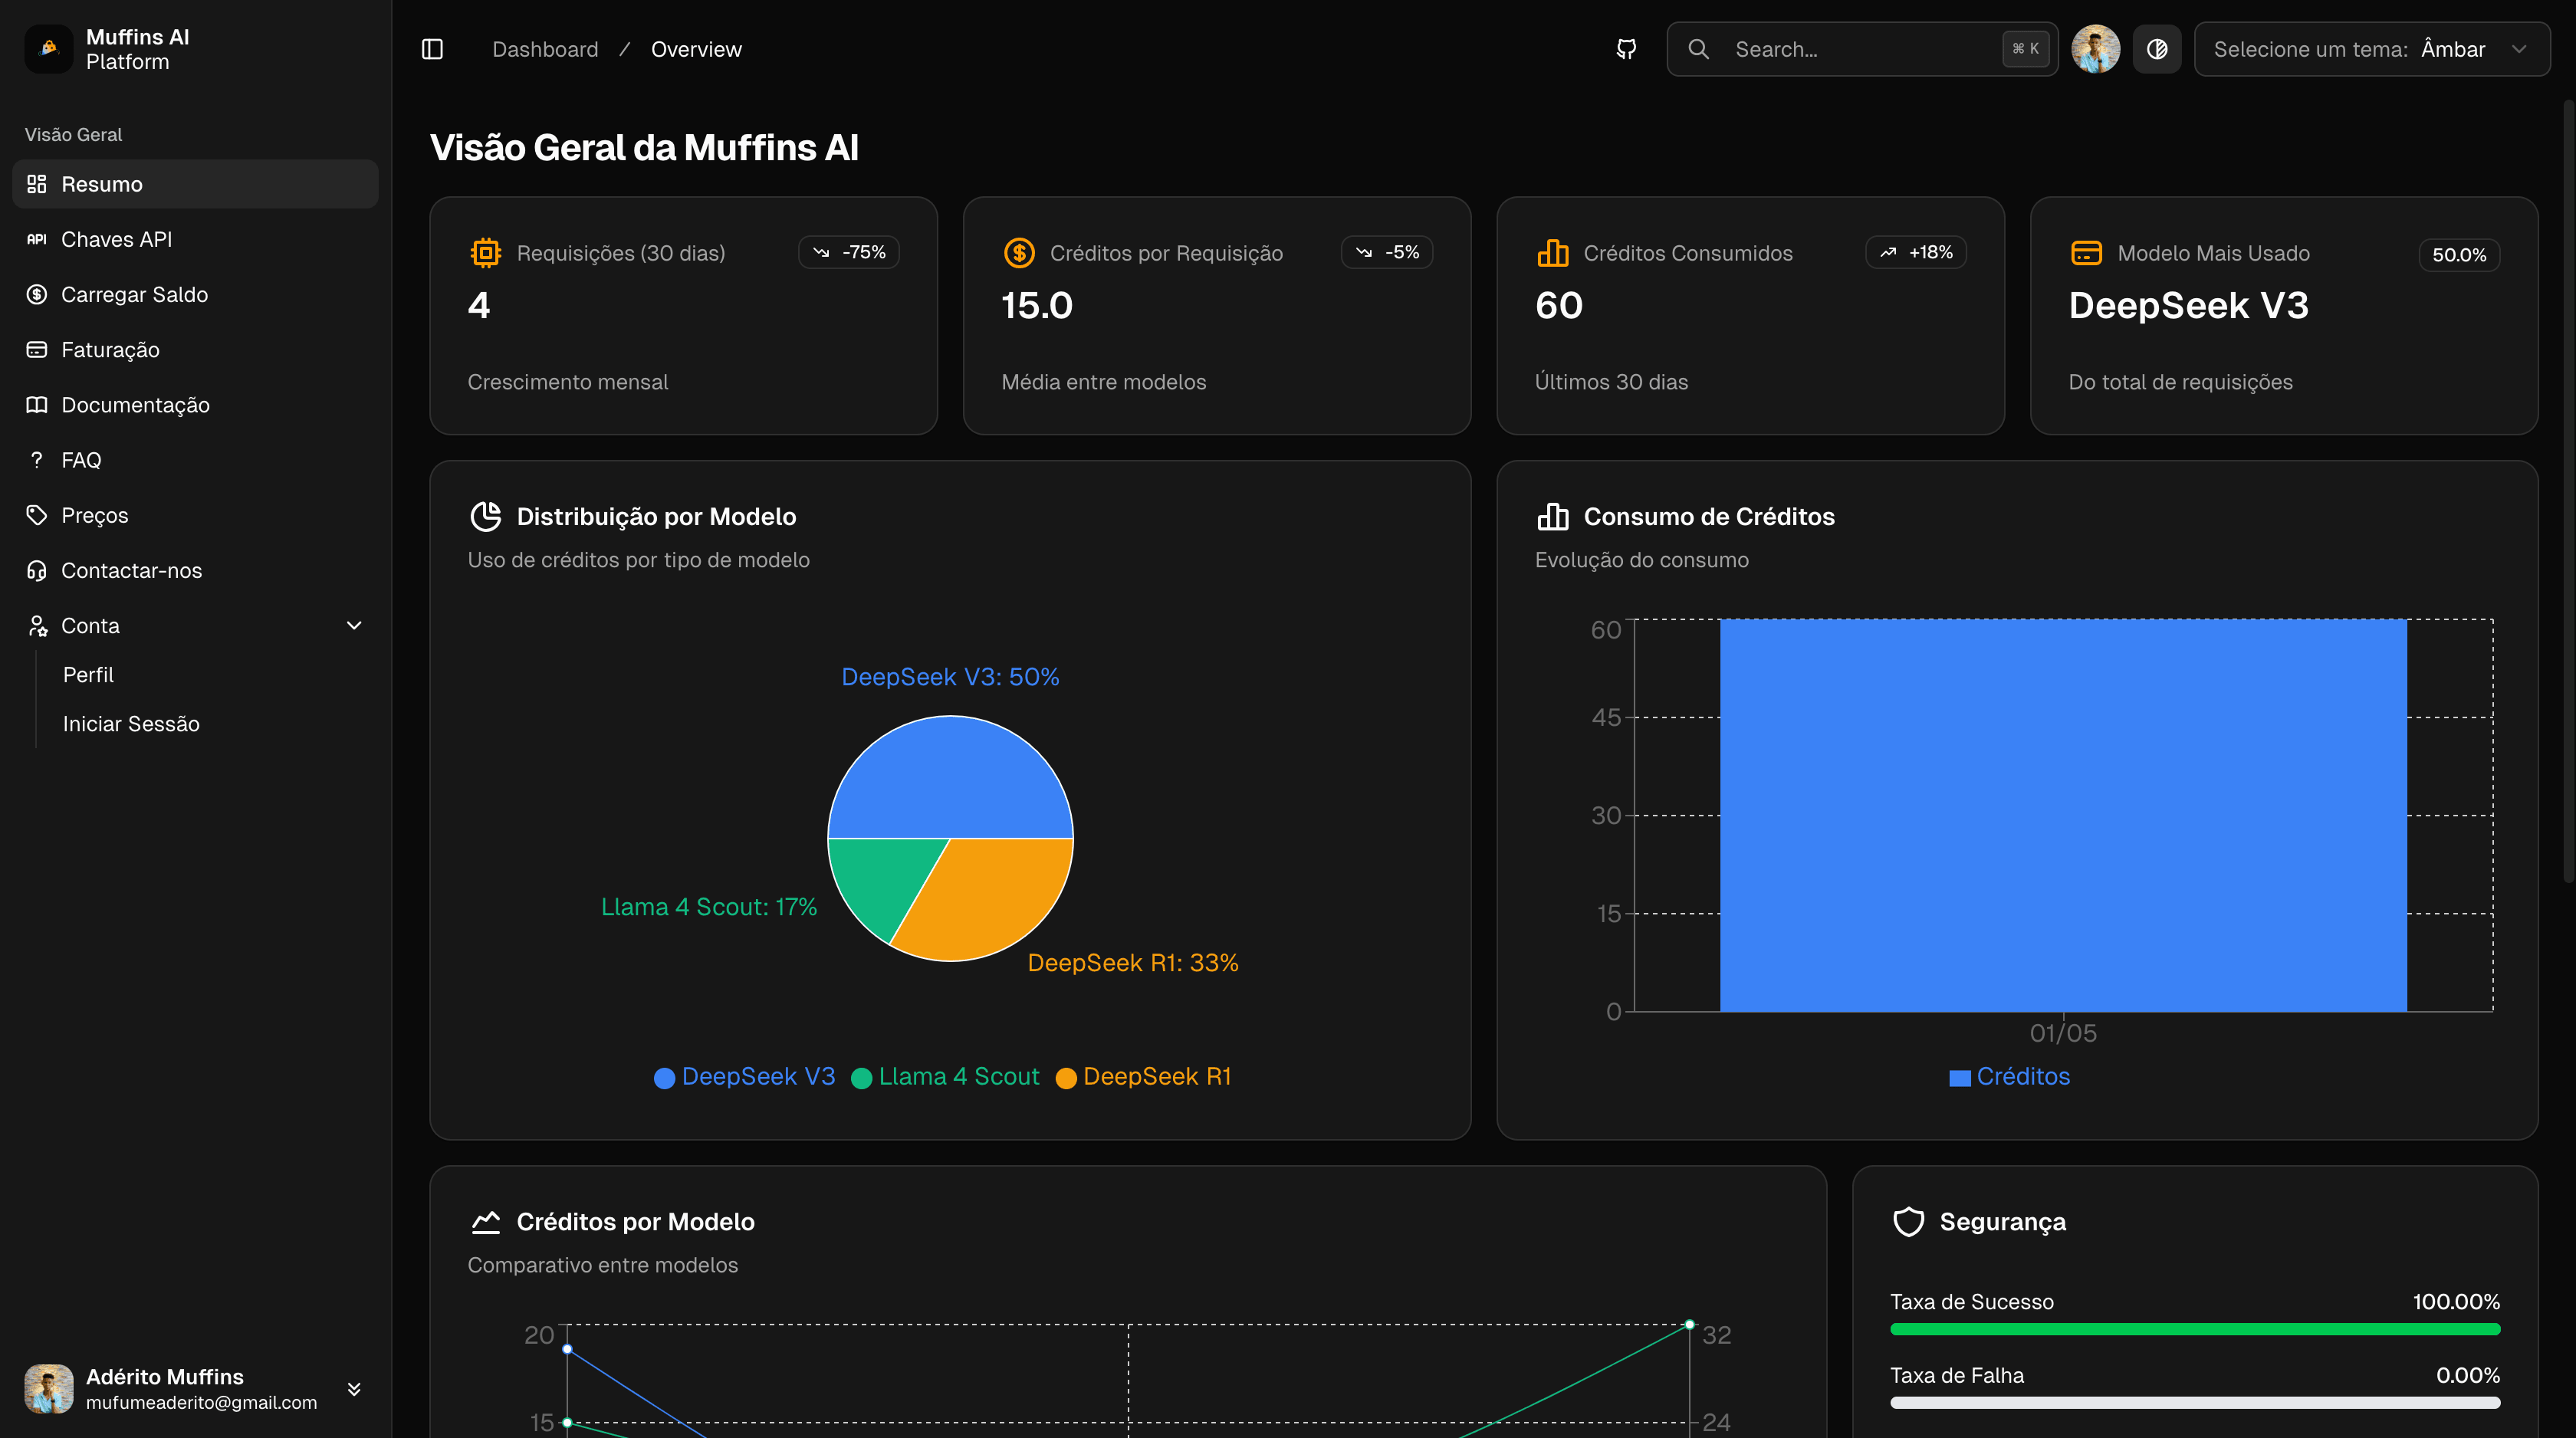Click the question mark icon beside FAQ
Viewport: 2576px width, 1438px height.
click(x=37, y=460)
